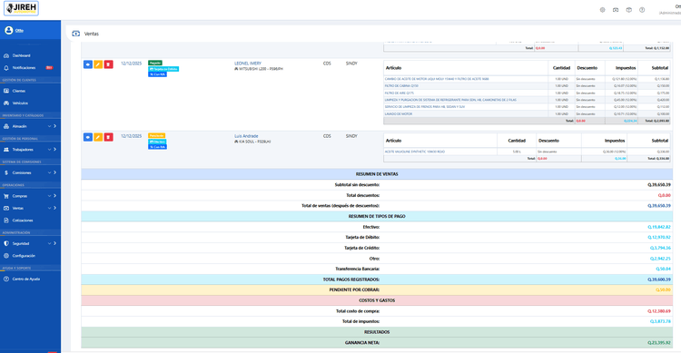Click the cash register icon in top bar

pos(616,10)
